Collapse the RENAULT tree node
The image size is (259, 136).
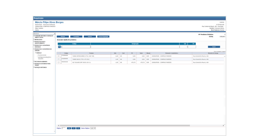(36, 53)
